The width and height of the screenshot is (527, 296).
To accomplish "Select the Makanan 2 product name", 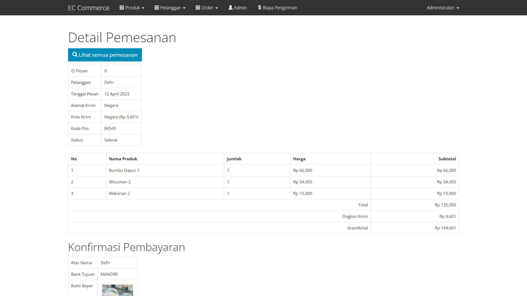I will pyautogui.click(x=119, y=193).
